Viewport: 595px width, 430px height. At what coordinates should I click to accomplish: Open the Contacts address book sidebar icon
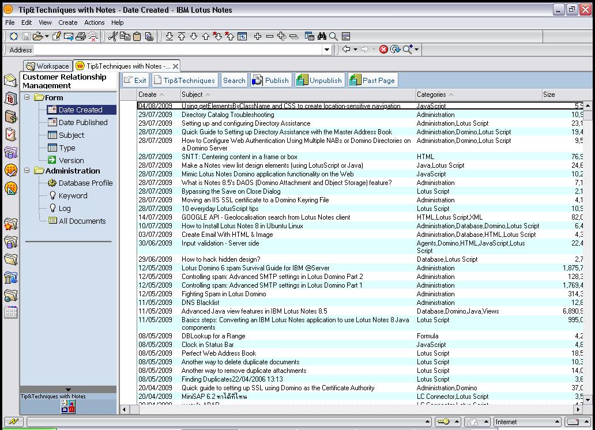10,116
